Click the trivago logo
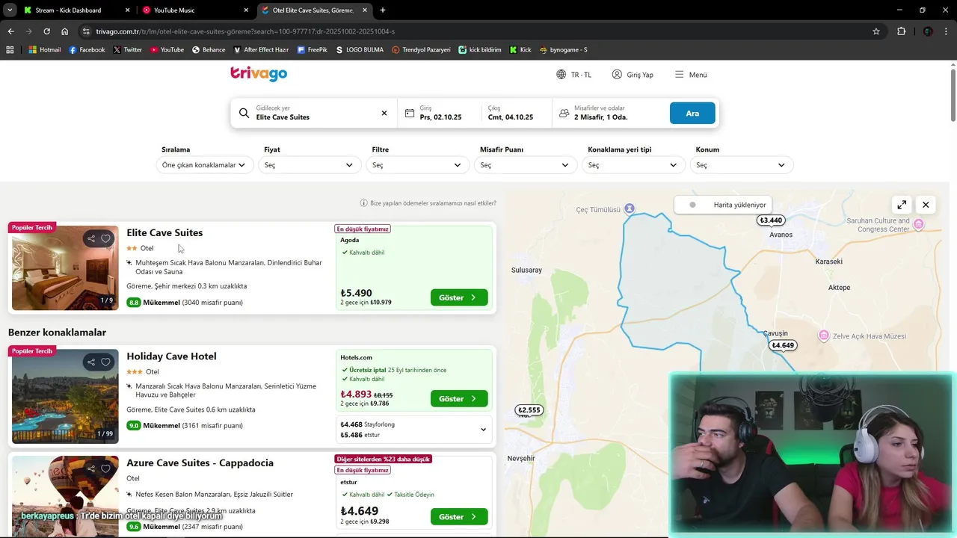 (259, 73)
